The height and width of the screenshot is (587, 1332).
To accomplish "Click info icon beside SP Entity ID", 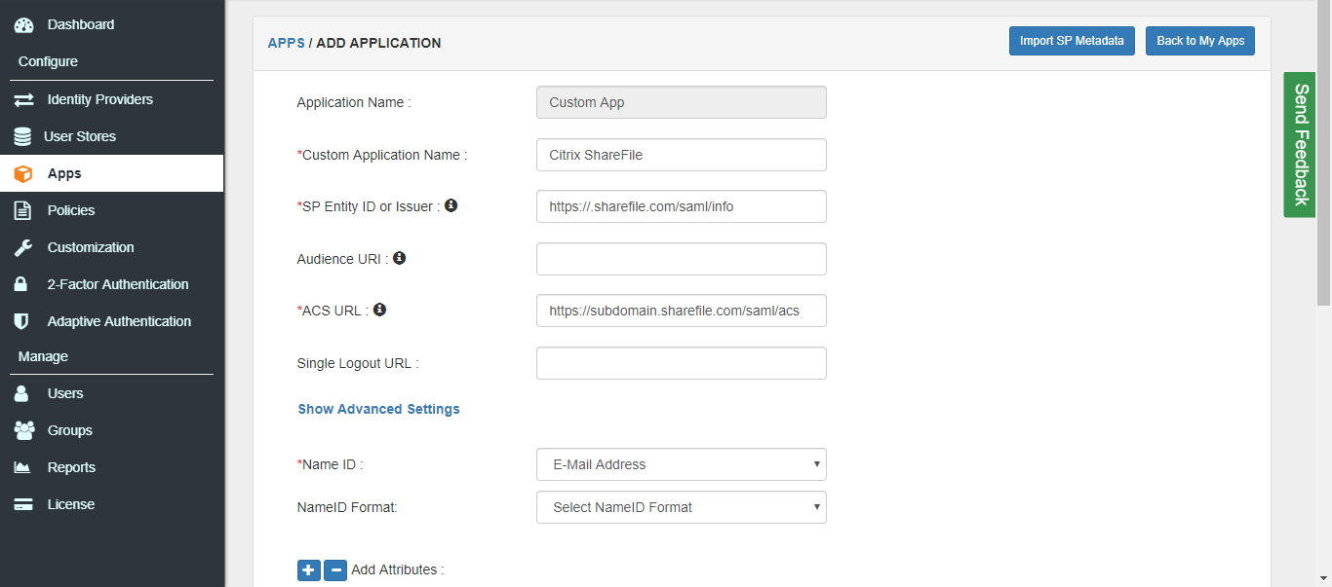I will [451, 205].
